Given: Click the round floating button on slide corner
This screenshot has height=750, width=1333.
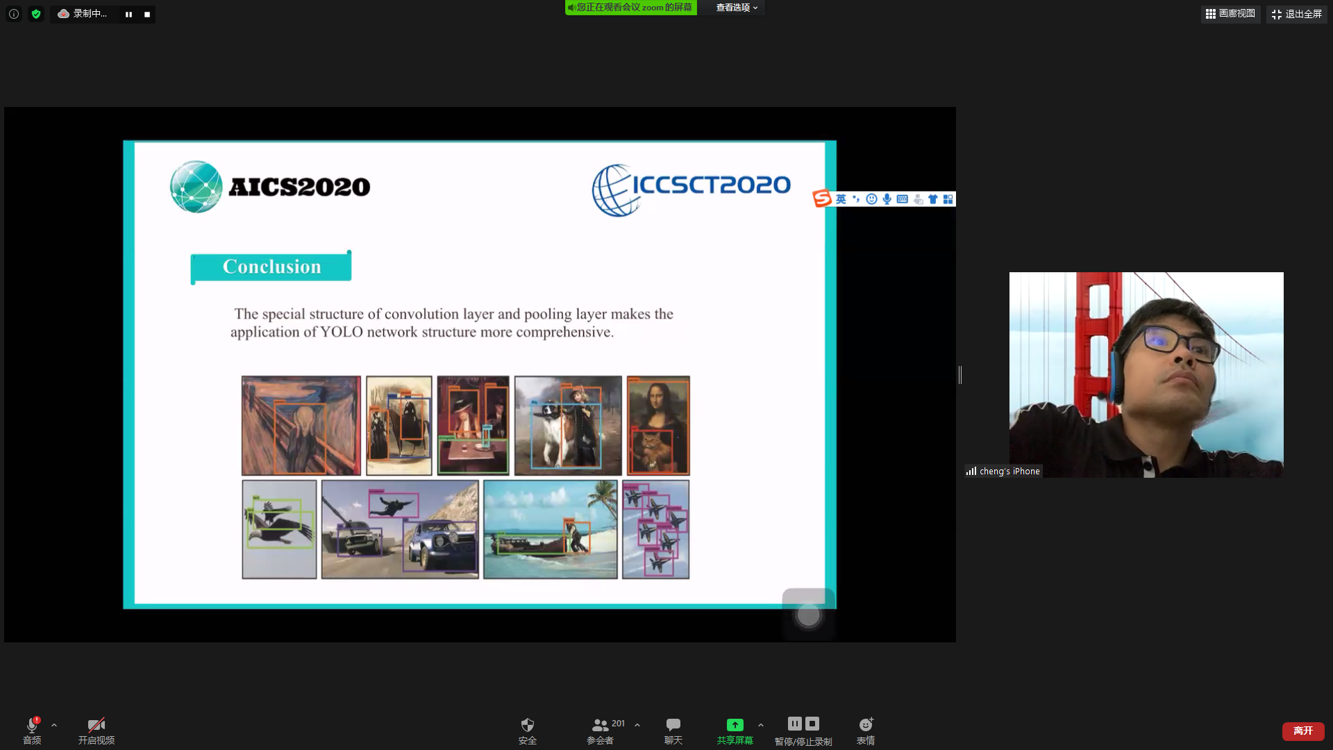Looking at the screenshot, I should click(x=808, y=615).
